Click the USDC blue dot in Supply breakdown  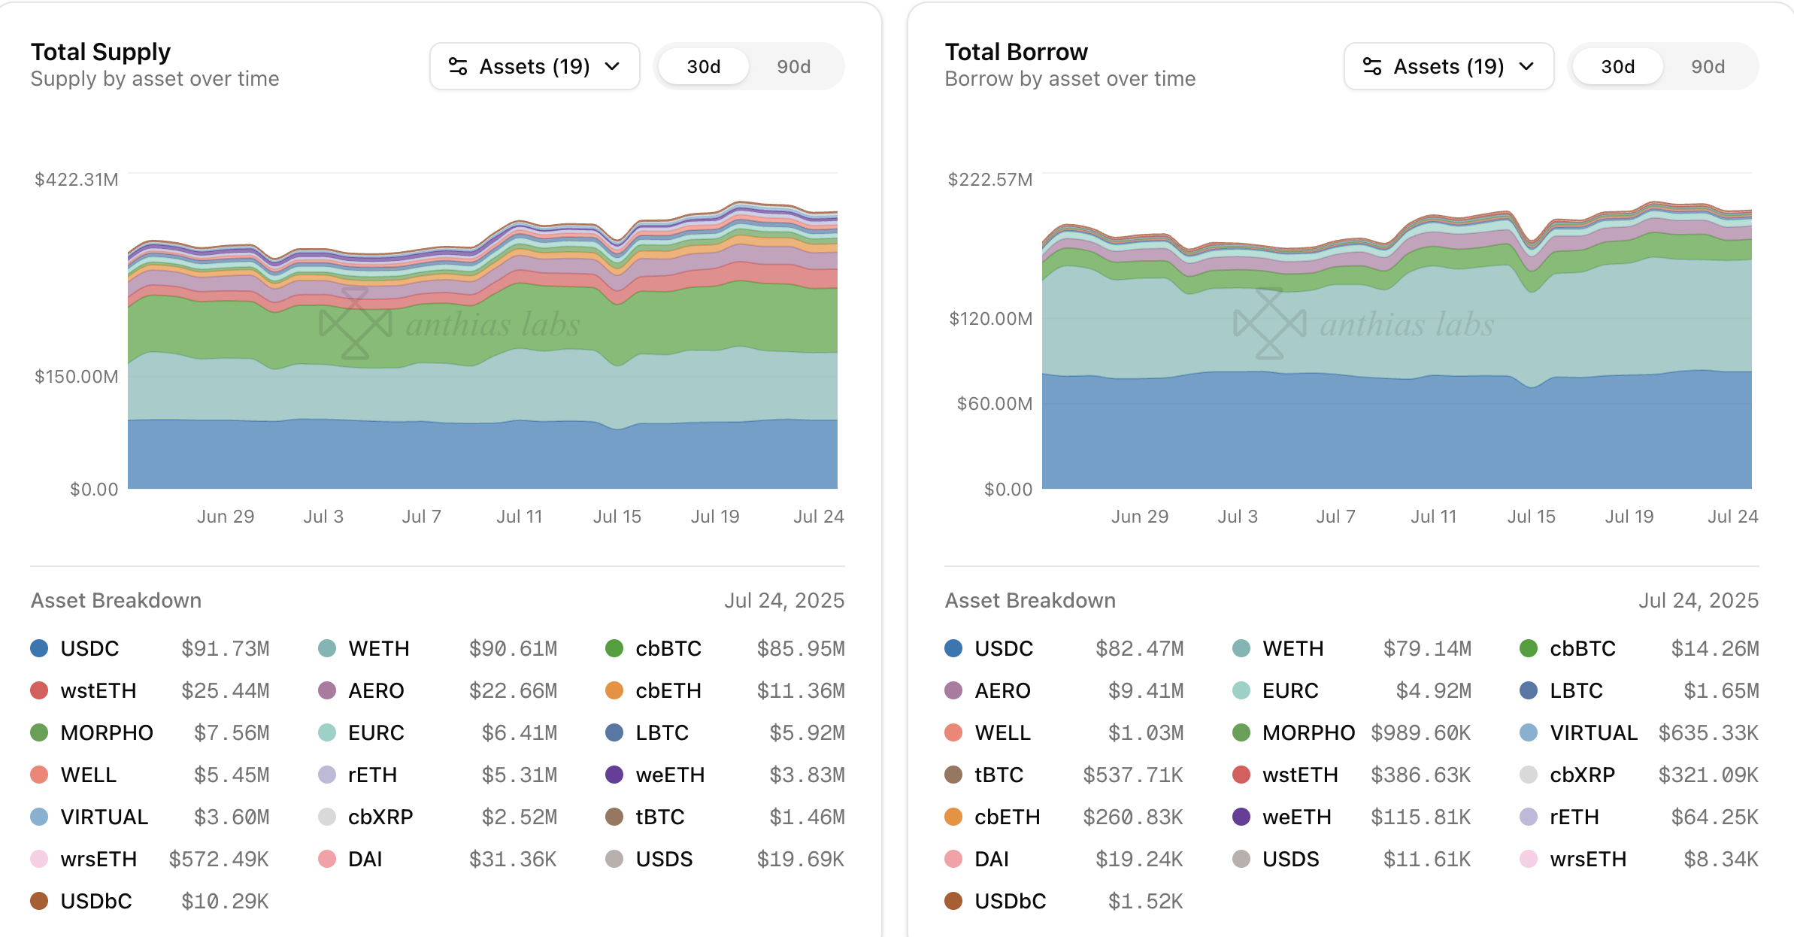click(39, 648)
